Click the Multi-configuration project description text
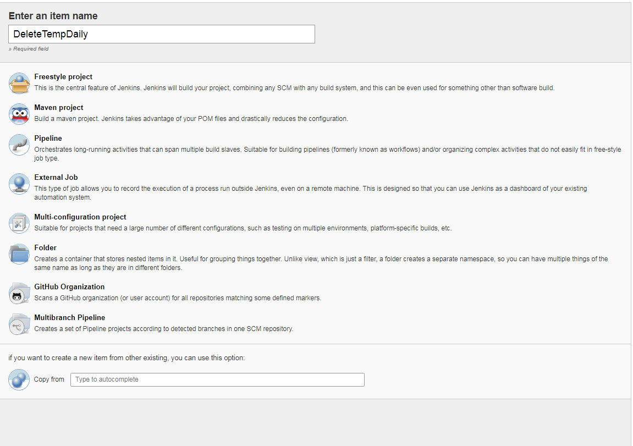Viewport: 633px width, 446px height. click(243, 228)
